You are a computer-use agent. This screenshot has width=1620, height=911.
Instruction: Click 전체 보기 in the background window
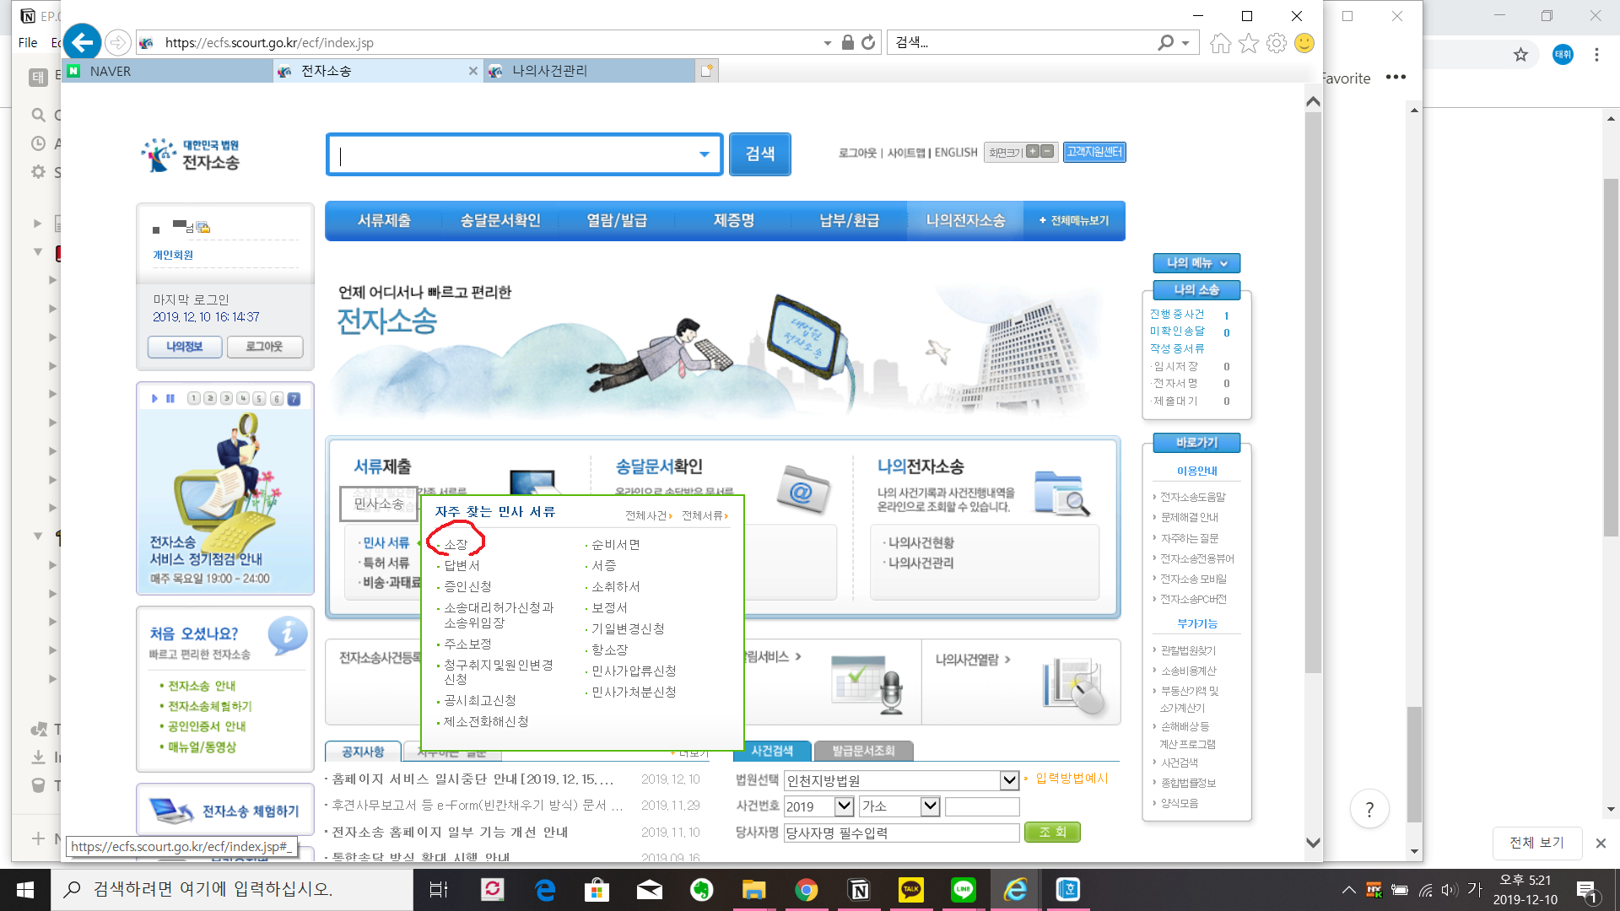pos(1536,843)
